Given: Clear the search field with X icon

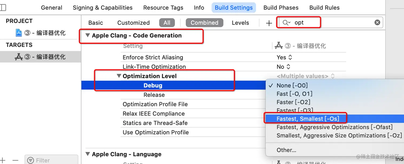Looking at the screenshot, I should tap(377, 23).
